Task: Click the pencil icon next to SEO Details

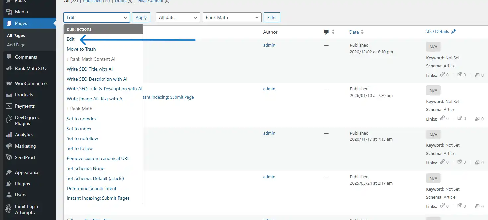Action: [x=453, y=31]
